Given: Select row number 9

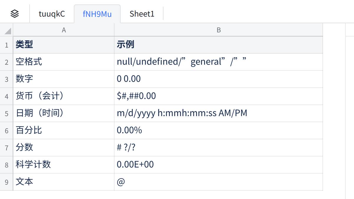Looking at the screenshot, I should 6,182.
